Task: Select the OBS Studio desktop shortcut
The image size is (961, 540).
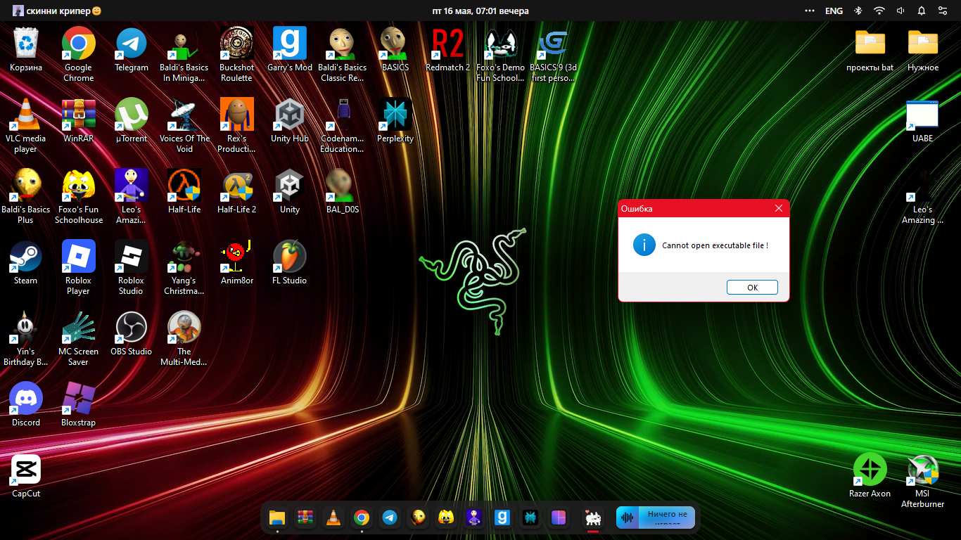Action: 132,333
